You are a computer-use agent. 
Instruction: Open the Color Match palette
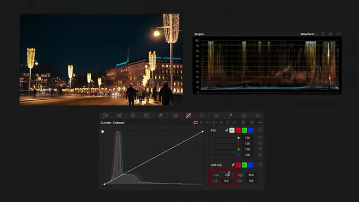119,116
